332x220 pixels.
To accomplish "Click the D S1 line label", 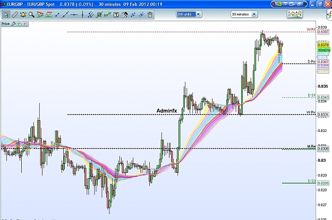I will click(x=311, y=95).
